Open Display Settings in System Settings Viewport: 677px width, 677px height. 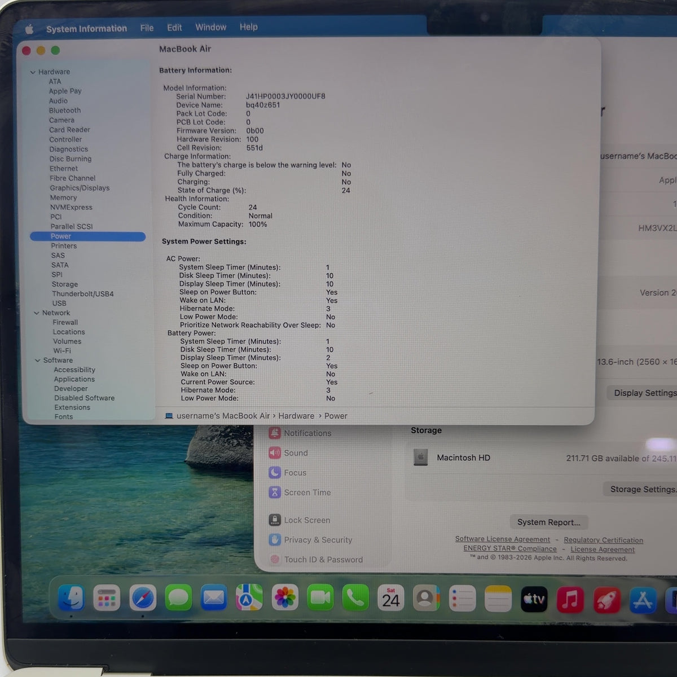(x=642, y=393)
